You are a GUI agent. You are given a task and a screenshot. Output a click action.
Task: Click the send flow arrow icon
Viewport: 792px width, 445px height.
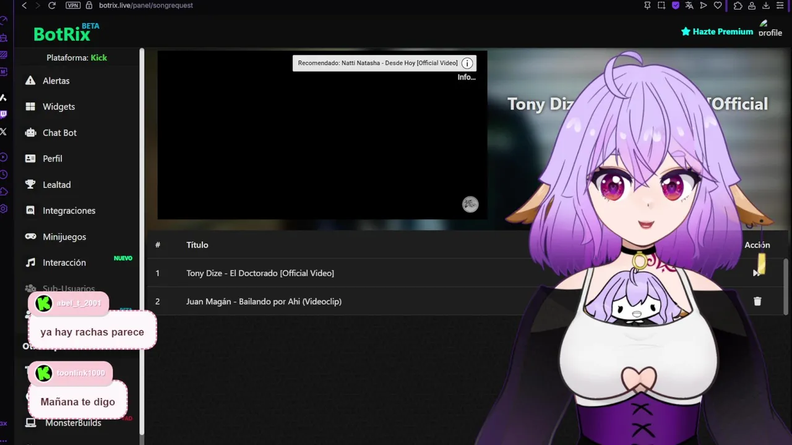pyautogui.click(x=704, y=6)
